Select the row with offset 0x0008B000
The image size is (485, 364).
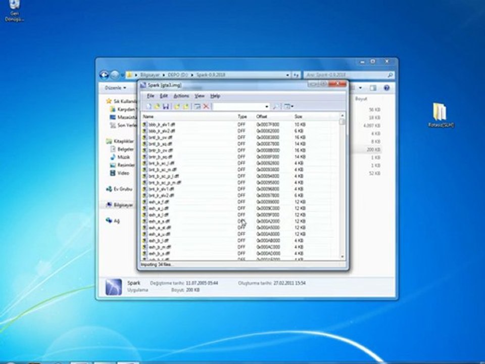(239, 151)
